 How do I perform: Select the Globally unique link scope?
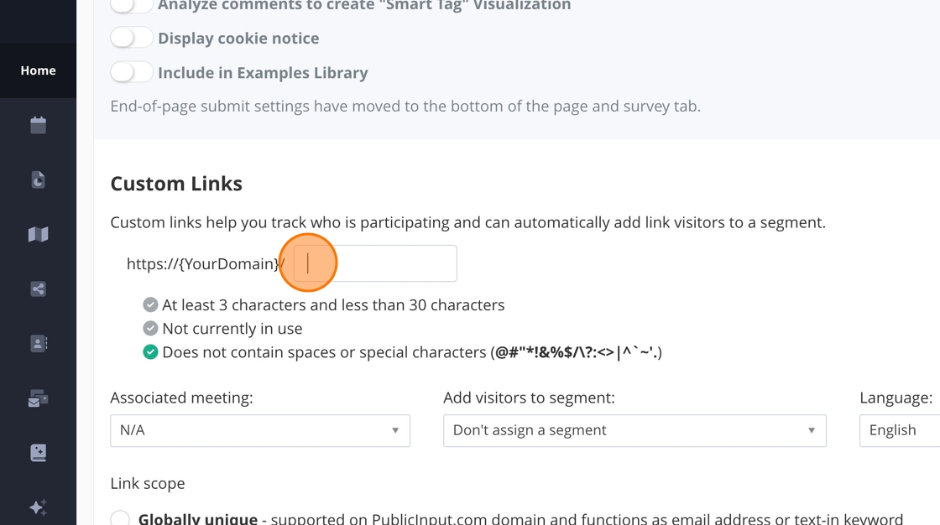point(120,518)
